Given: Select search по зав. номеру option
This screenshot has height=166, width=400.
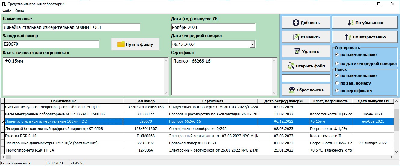Looking at the screenshot, I should (x=337, y=83).
